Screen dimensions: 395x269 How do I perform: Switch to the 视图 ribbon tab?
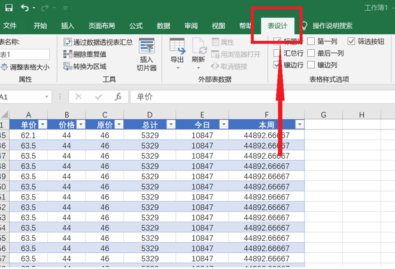[218, 26]
